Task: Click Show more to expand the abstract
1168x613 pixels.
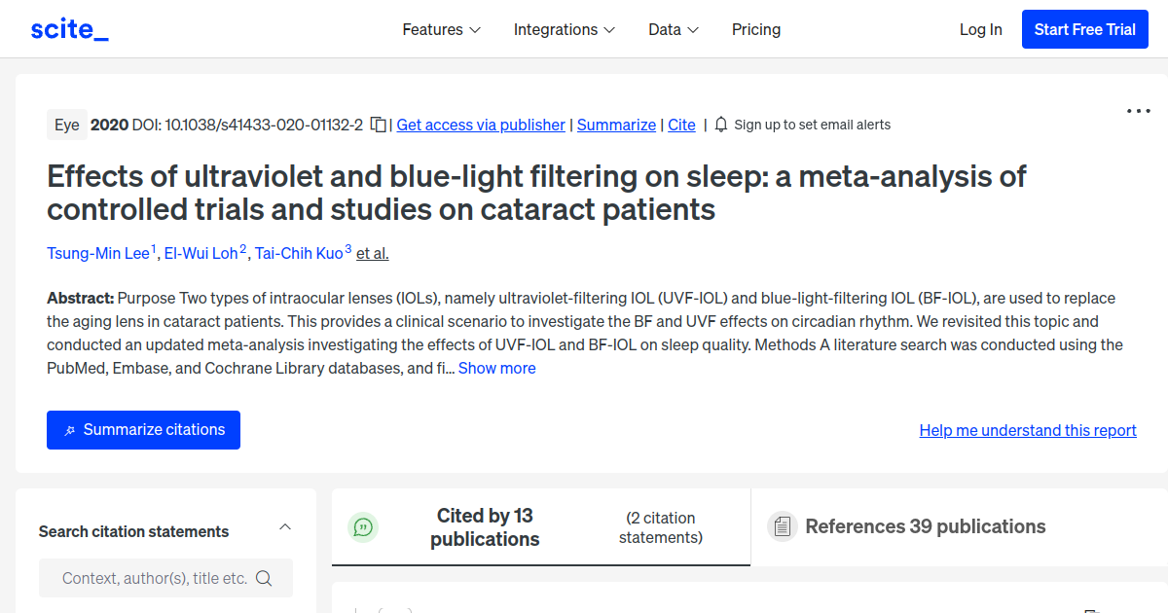Action: [496, 368]
